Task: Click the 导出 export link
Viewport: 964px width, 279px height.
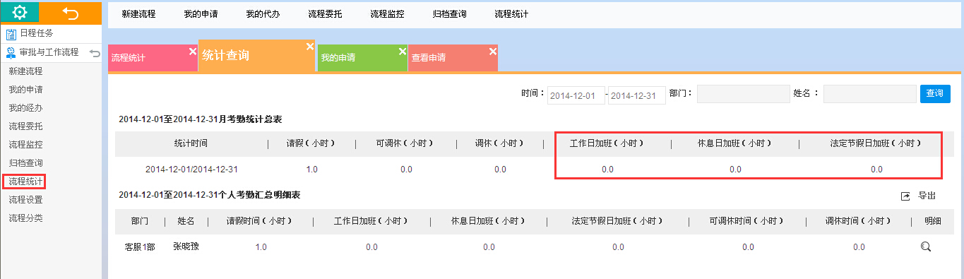Action: [927, 196]
